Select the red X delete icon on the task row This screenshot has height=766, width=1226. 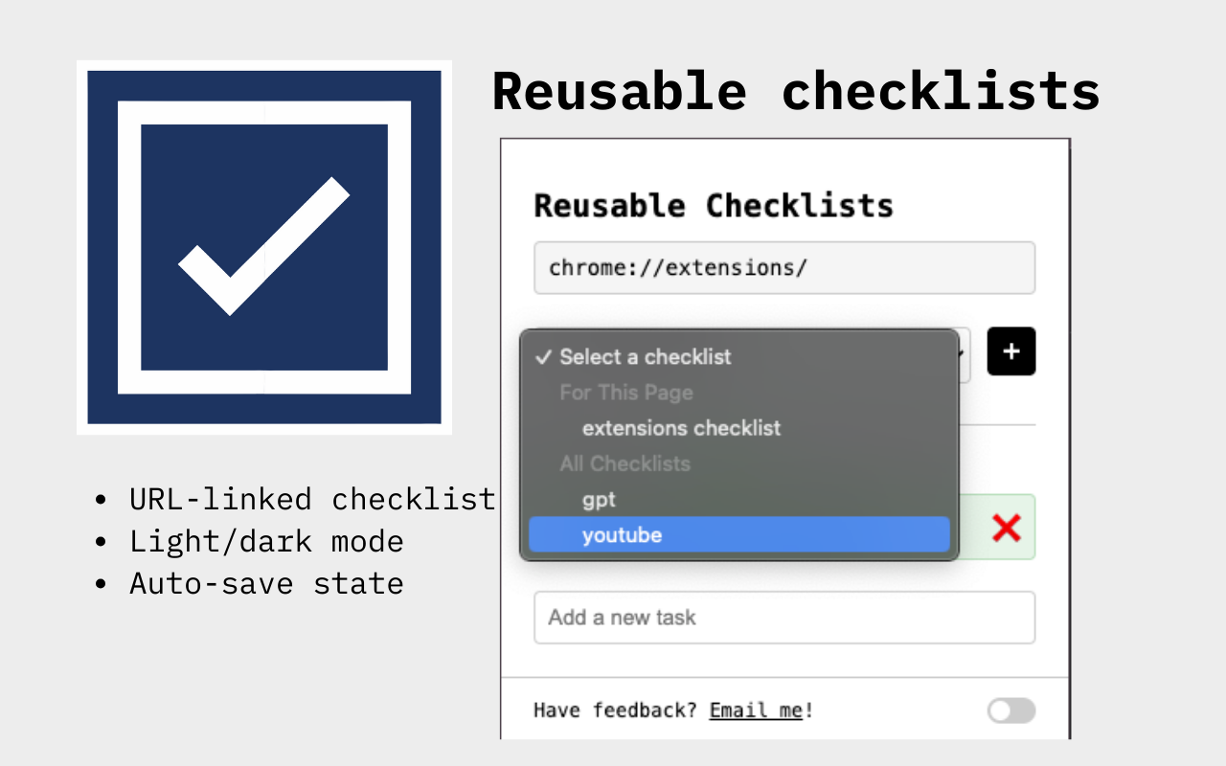click(x=1006, y=527)
